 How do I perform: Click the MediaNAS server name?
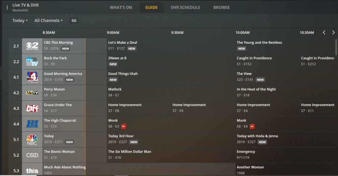pyautogui.click(x=20, y=10)
